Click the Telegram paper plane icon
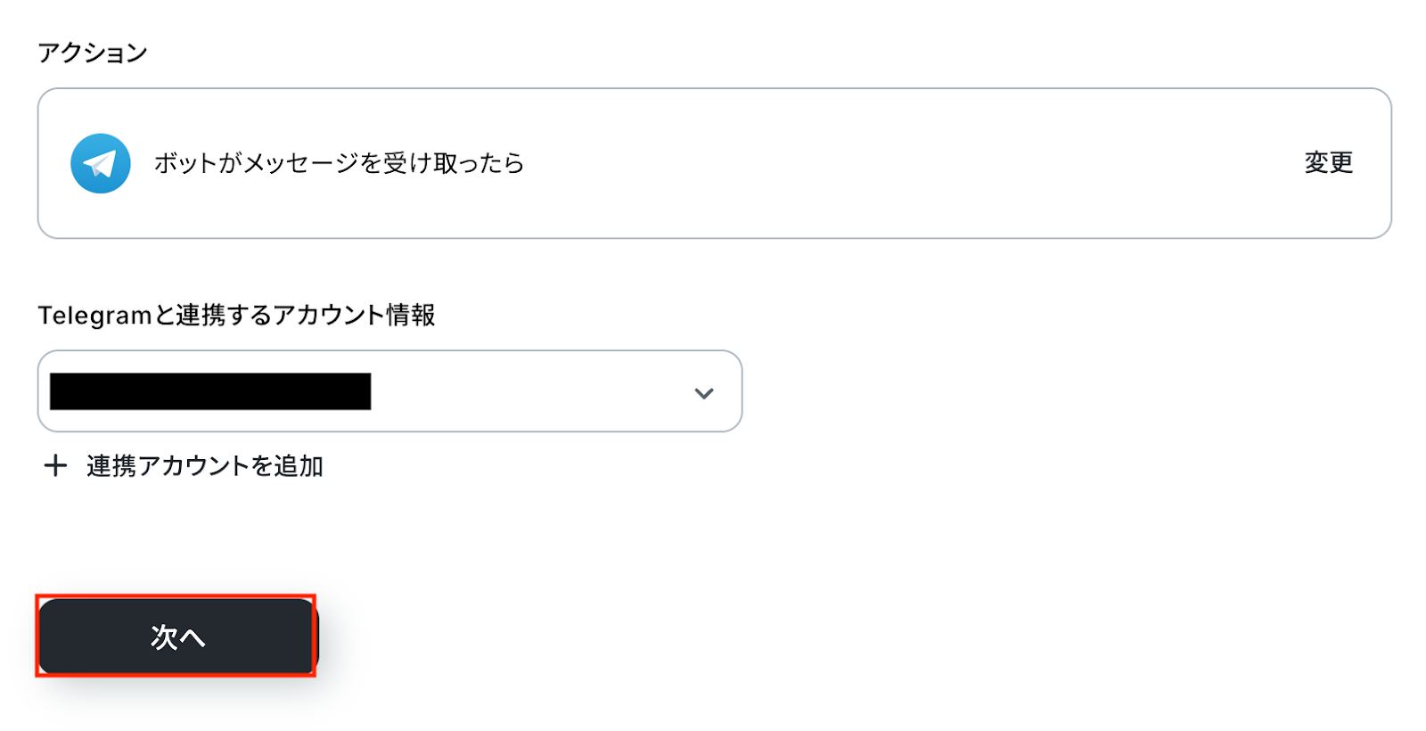Image resolution: width=1426 pixels, height=731 pixels. [x=101, y=163]
